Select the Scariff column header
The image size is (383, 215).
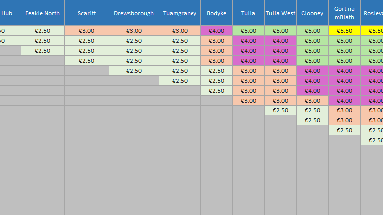(x=87, y=13)
